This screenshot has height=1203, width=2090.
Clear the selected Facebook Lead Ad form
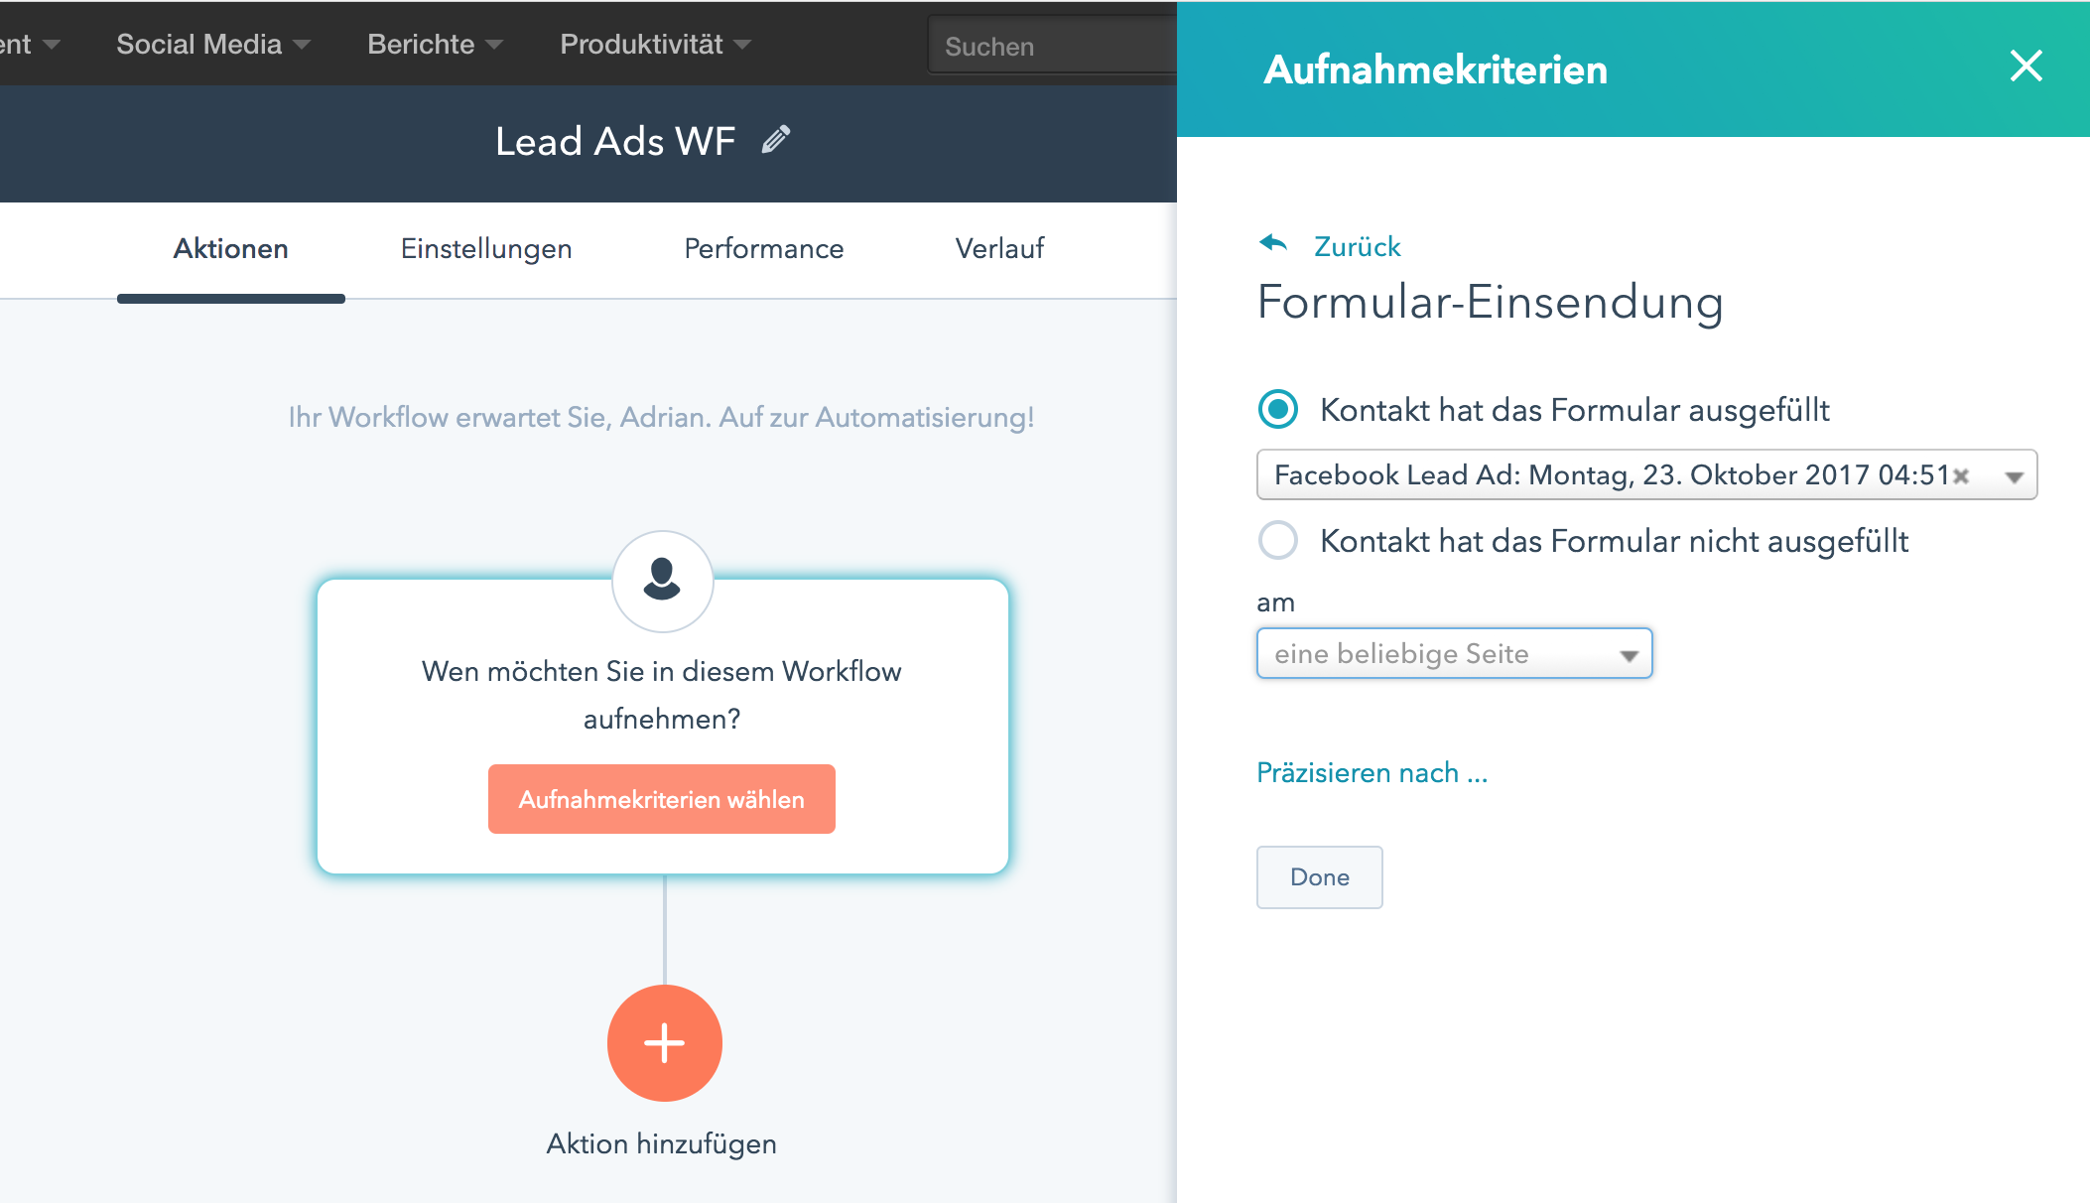pos(1961,476)
